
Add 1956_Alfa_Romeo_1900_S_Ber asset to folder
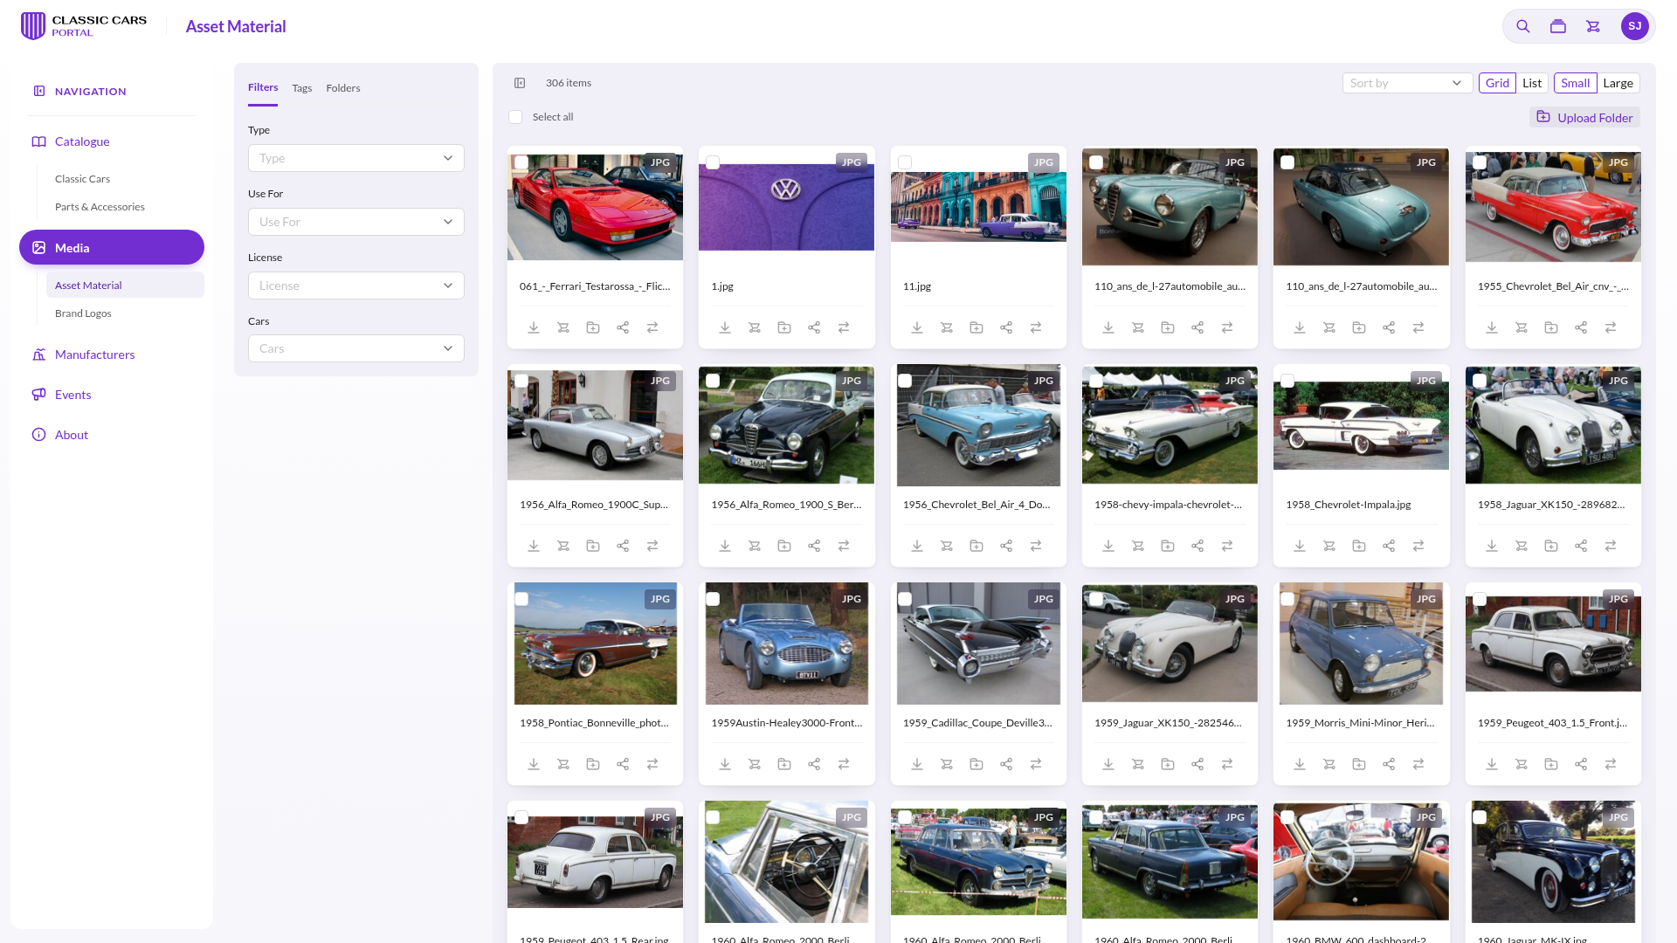pyautogui.click(x=784, y=546)
